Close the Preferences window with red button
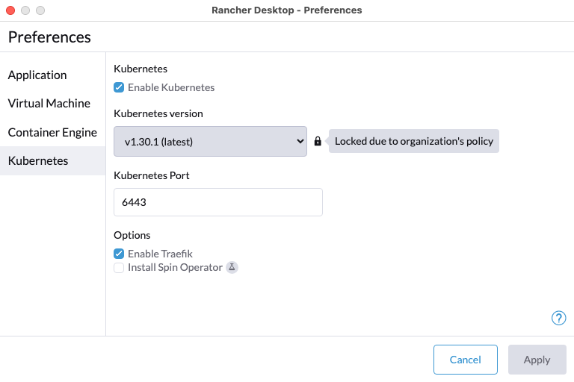Screen dimensions: 574x382 point(10,10)
